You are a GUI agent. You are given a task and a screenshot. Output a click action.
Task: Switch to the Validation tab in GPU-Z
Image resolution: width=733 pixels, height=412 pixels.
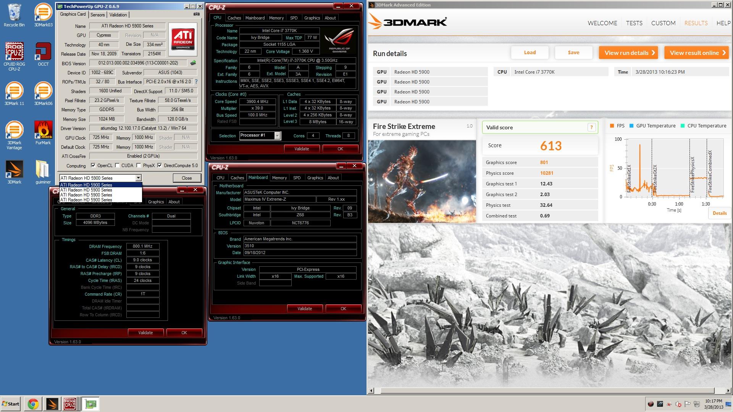pos(118,14)
